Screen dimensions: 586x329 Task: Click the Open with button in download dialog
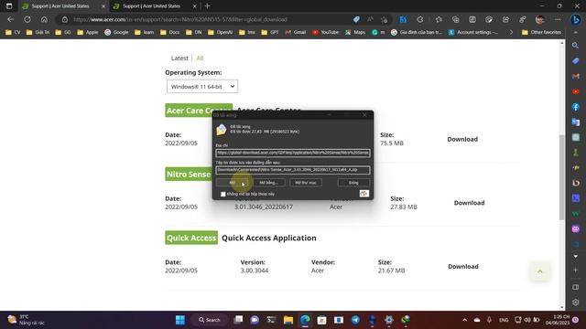pos(268,183)
